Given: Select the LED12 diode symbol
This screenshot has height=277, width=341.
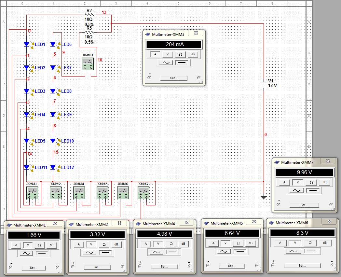Looking at the screenshot, I should (53, 167).
